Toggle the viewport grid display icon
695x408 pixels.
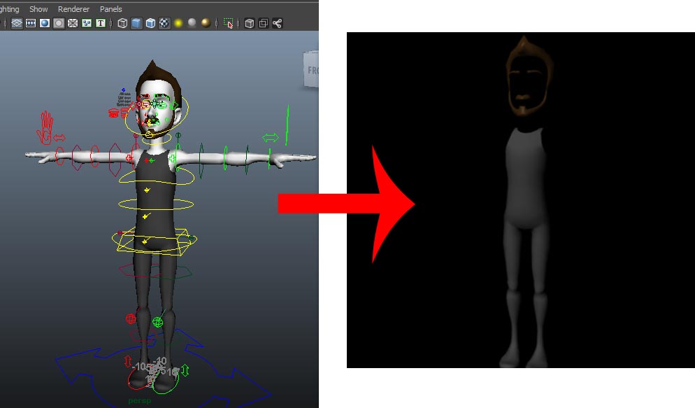(x=17, y=23)
